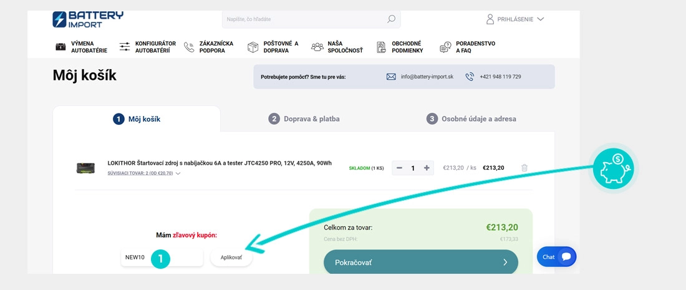Screen dimensions: 686x290
Task: Open Výmena autobatérie menu item
Action: [81, 47]
